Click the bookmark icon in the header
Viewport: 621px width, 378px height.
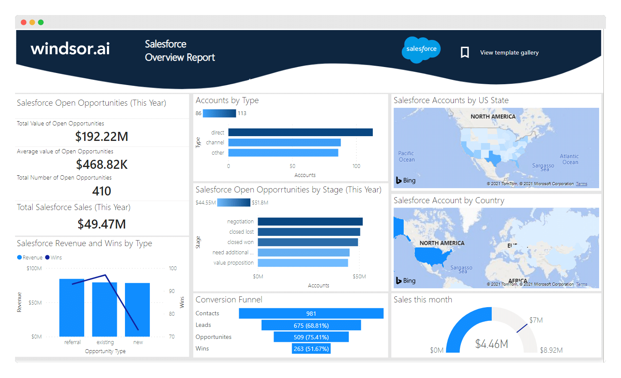pos(465,52)
